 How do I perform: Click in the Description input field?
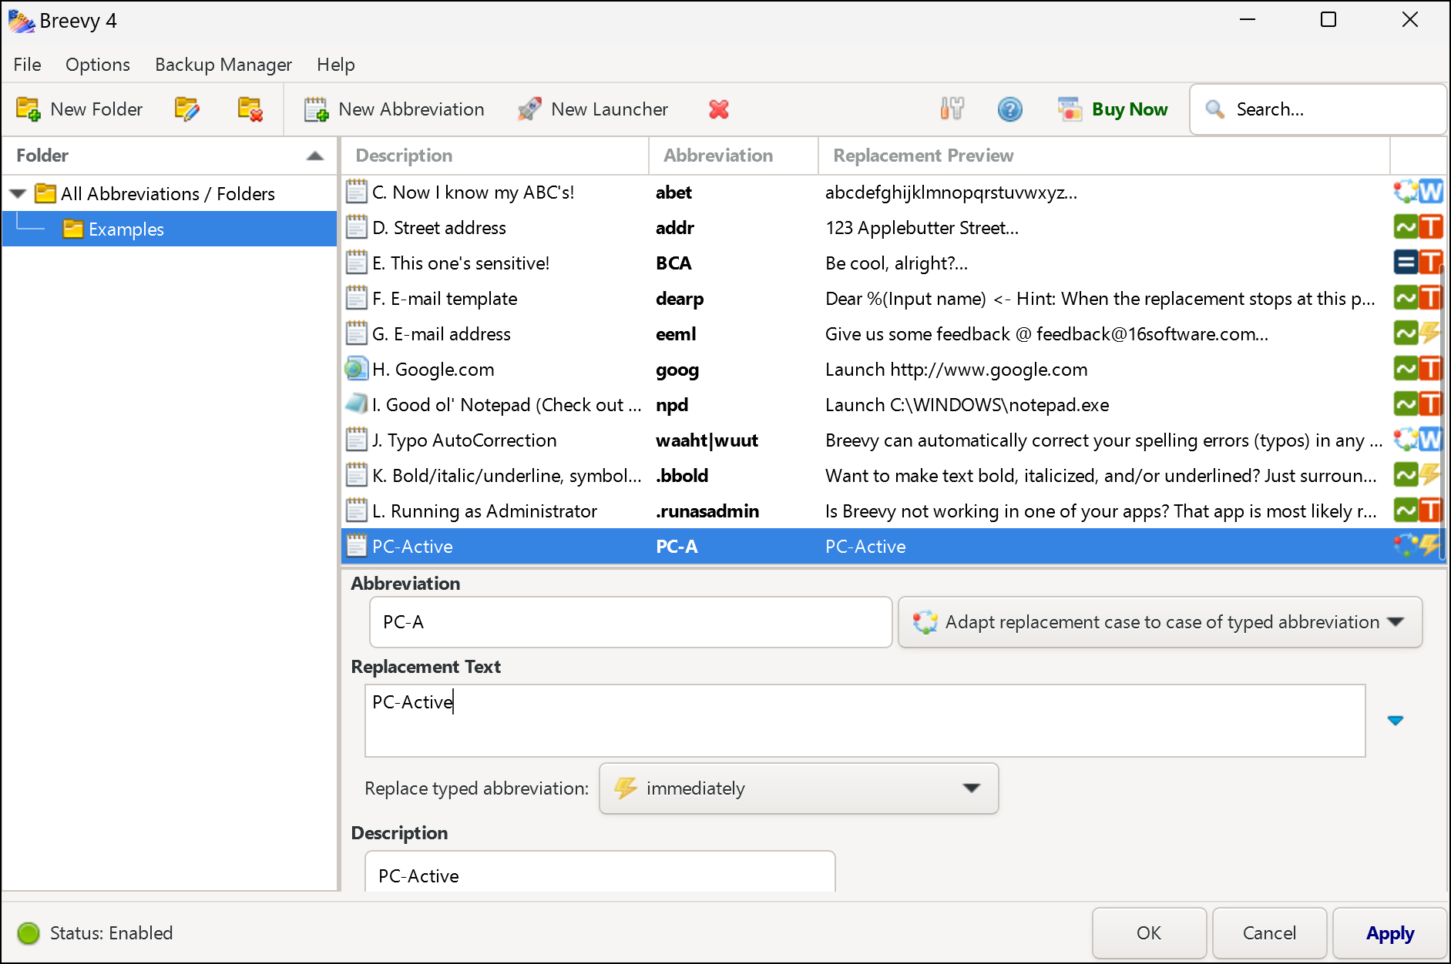(600, 873)
